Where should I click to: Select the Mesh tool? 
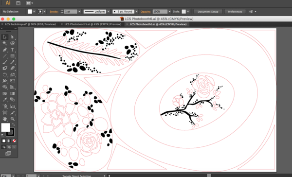click(5, 93)
